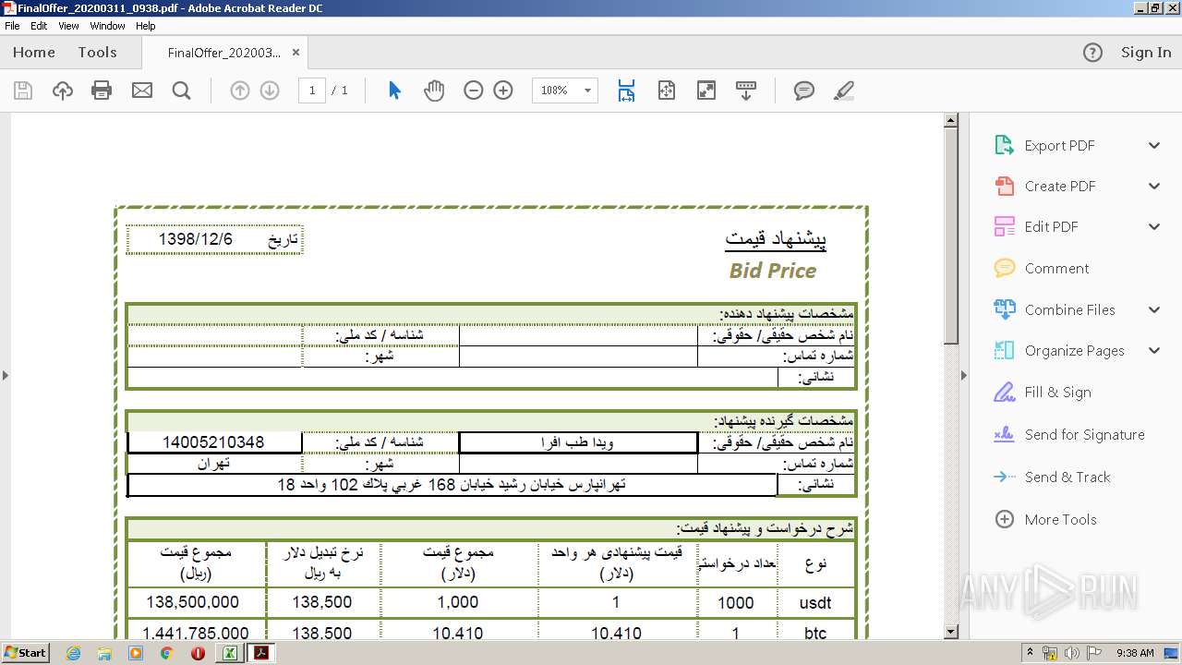Open the Excel taskbar button
The image size is (1182, 665).
tap(229, 653)
